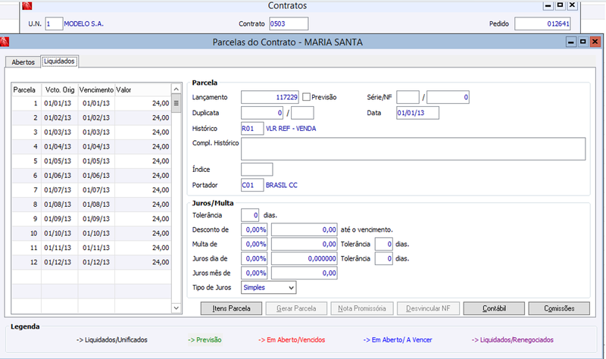The width and height of the screenshot is (606, 359).
Task: Minimize the Parcelas do Contrato window
Action: [x=571, y=42]
